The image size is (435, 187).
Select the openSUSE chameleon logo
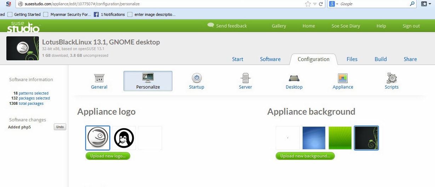[98, 138]
